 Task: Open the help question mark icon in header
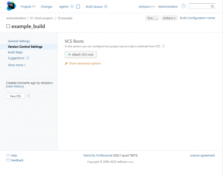(x=184, y=7)
